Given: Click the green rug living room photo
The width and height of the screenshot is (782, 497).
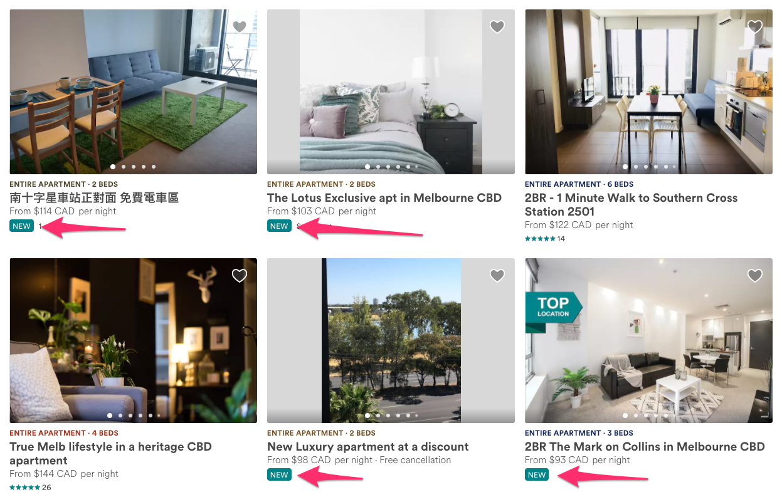Looking at the screenshot, I should (x=133, y=92).
